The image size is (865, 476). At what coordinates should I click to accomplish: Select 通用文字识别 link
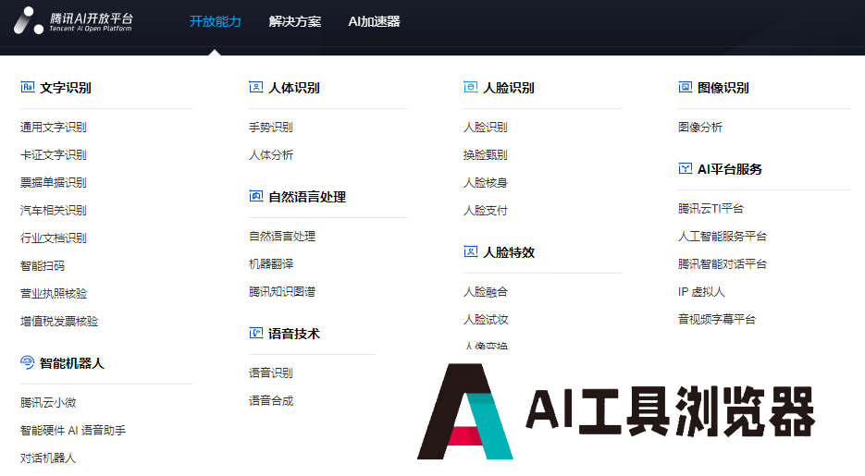pos(54,128)
